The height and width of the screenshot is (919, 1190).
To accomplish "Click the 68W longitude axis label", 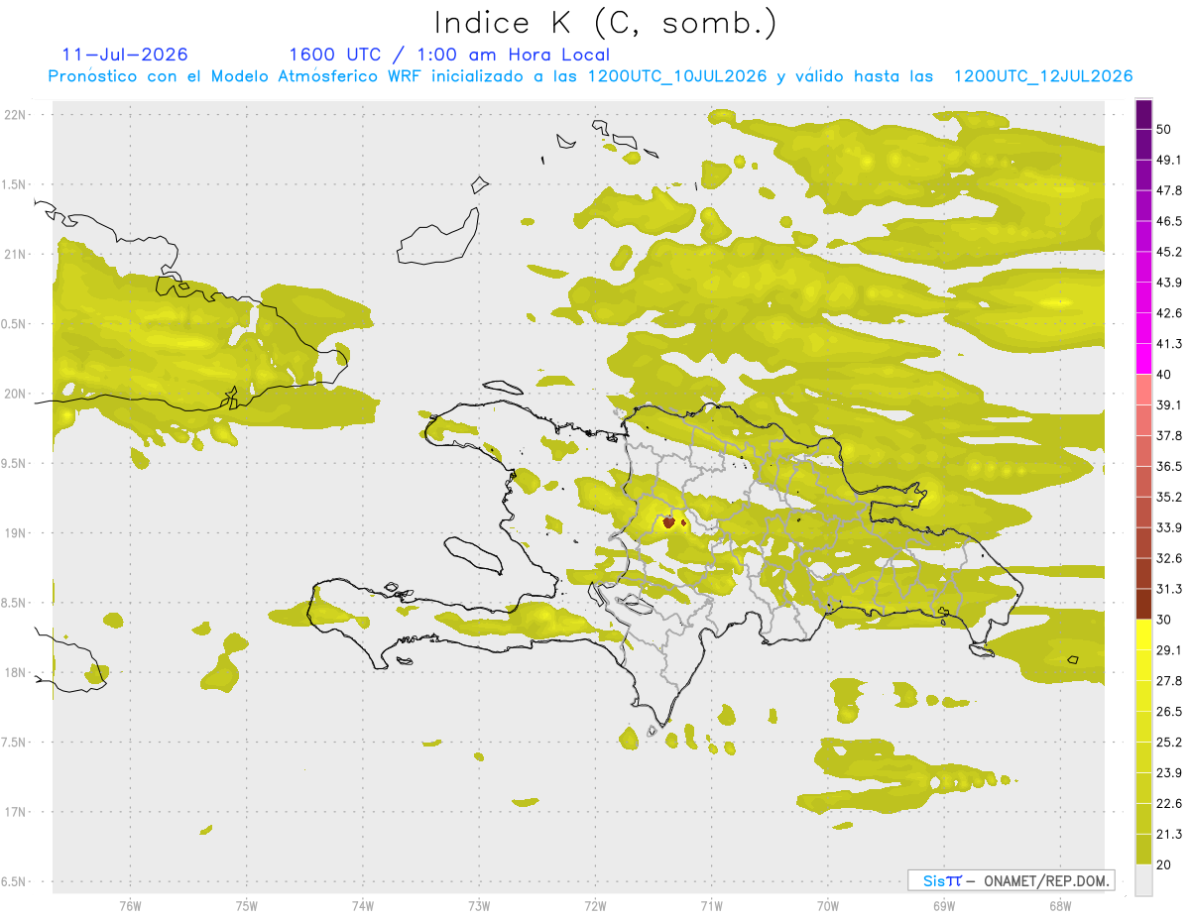I will [1059, 905].
